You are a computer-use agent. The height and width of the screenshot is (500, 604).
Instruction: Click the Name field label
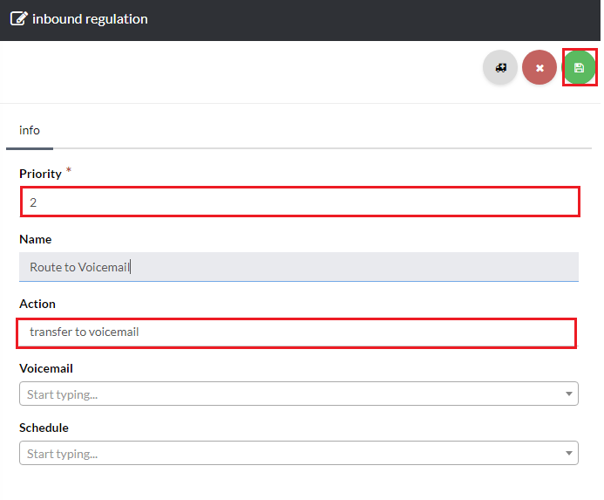[35, 239]
